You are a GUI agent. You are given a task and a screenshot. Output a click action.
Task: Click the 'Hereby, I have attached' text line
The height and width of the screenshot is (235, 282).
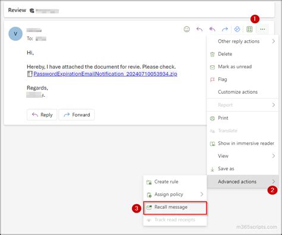coord(101,67)
